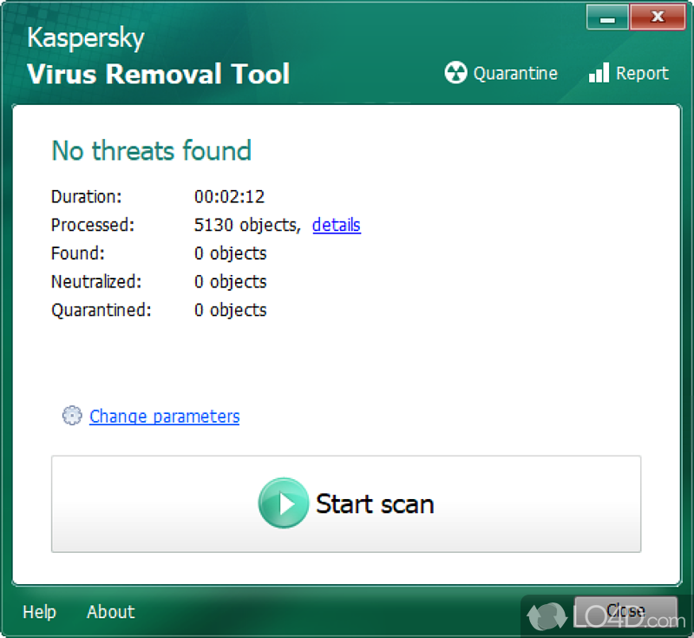Click the green play icon
This screenshot has height=638, width=694.
[284, 503]
